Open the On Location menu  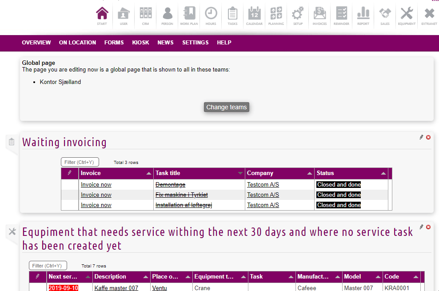tap(77, 43)
